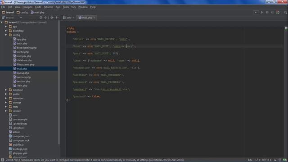Change UTF-8 encoding in status bar
288x162 pixels.
(267, 160)
